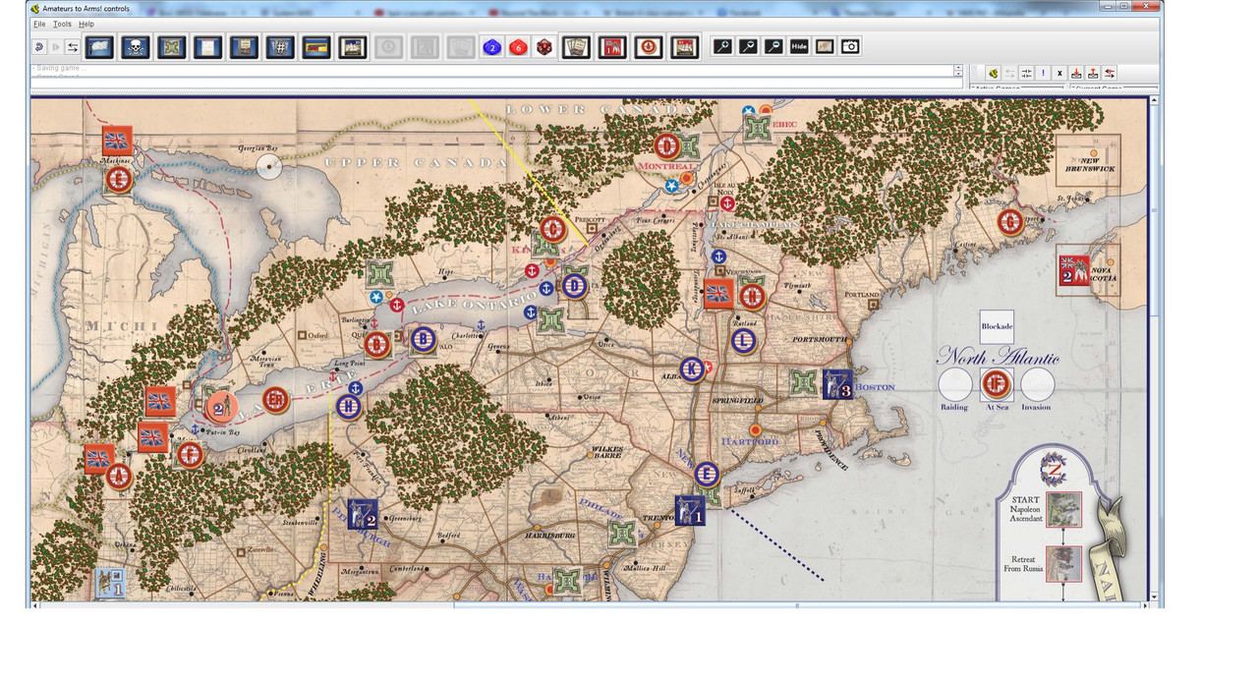Click the chat input field below the log

point(496,85)
